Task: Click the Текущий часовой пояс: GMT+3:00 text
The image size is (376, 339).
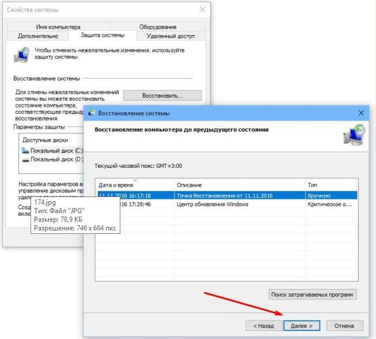Action: pyautogui.click(x=138, y=166)
